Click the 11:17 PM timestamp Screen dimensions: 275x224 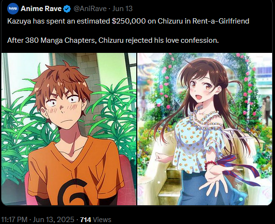pos(14,220)
